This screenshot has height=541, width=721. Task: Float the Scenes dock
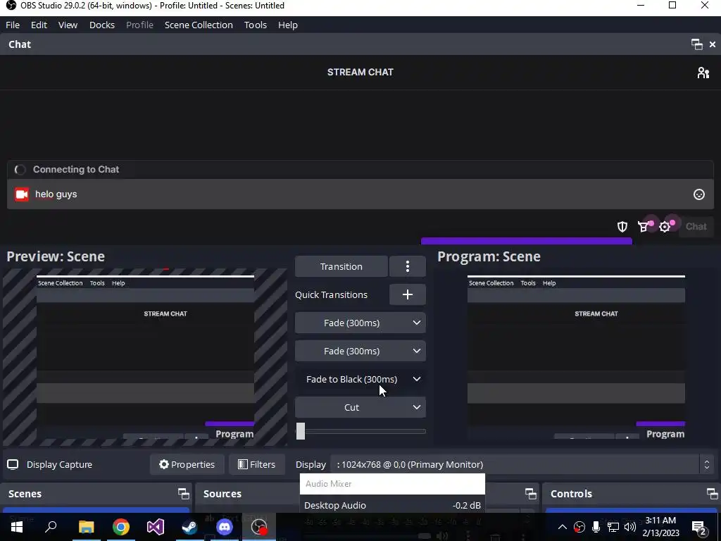click(184, 494)
